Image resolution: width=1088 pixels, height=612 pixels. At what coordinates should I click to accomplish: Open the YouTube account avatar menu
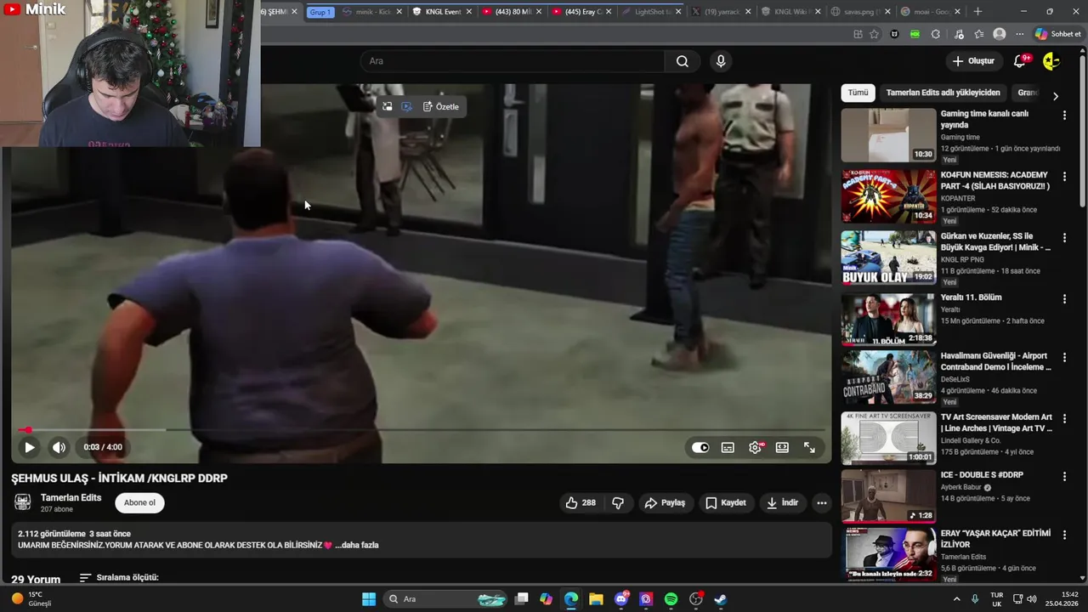[1051, 61]
